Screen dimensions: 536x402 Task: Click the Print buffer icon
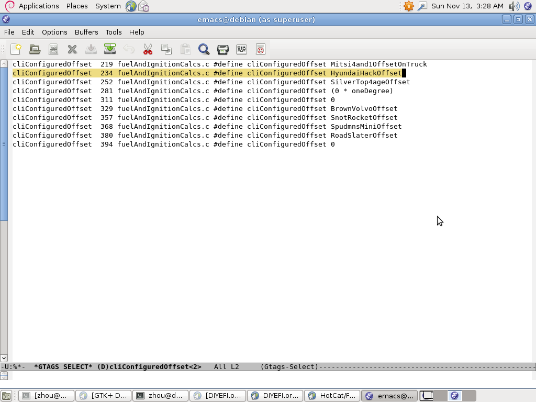[x=223, y=49]
